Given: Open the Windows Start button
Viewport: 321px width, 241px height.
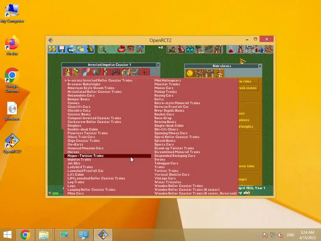Looking at the screenshot, I should (x=8, y=235).
